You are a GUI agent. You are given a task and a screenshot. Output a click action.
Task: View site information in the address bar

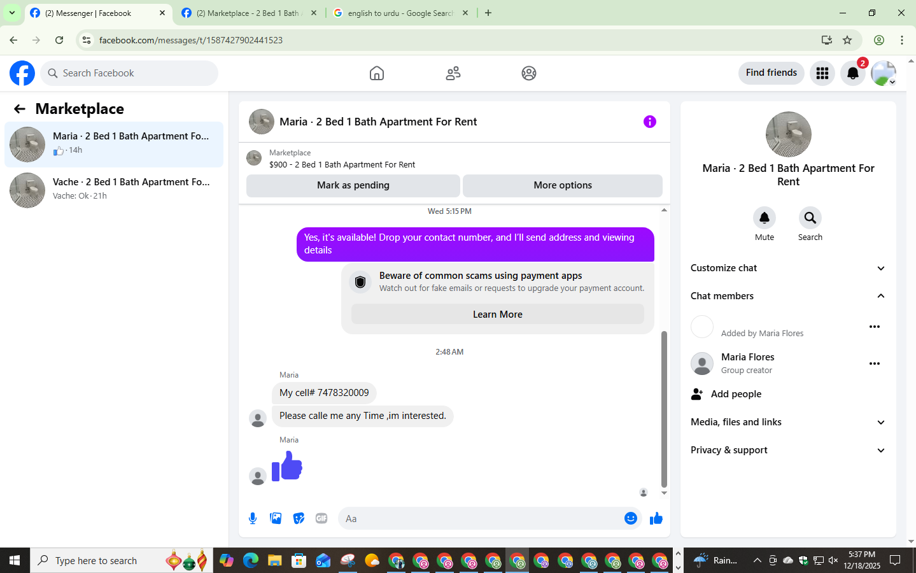(87, 40)
